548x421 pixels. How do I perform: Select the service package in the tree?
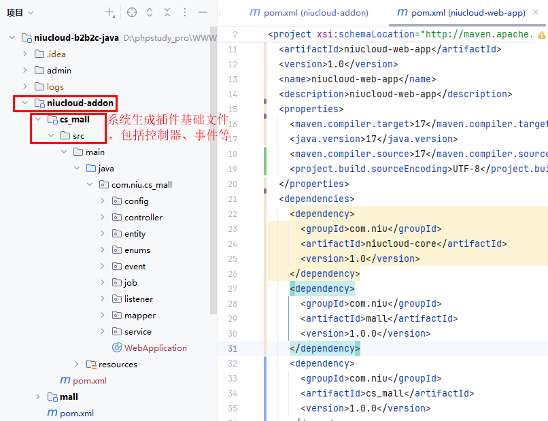pos(137,331)
